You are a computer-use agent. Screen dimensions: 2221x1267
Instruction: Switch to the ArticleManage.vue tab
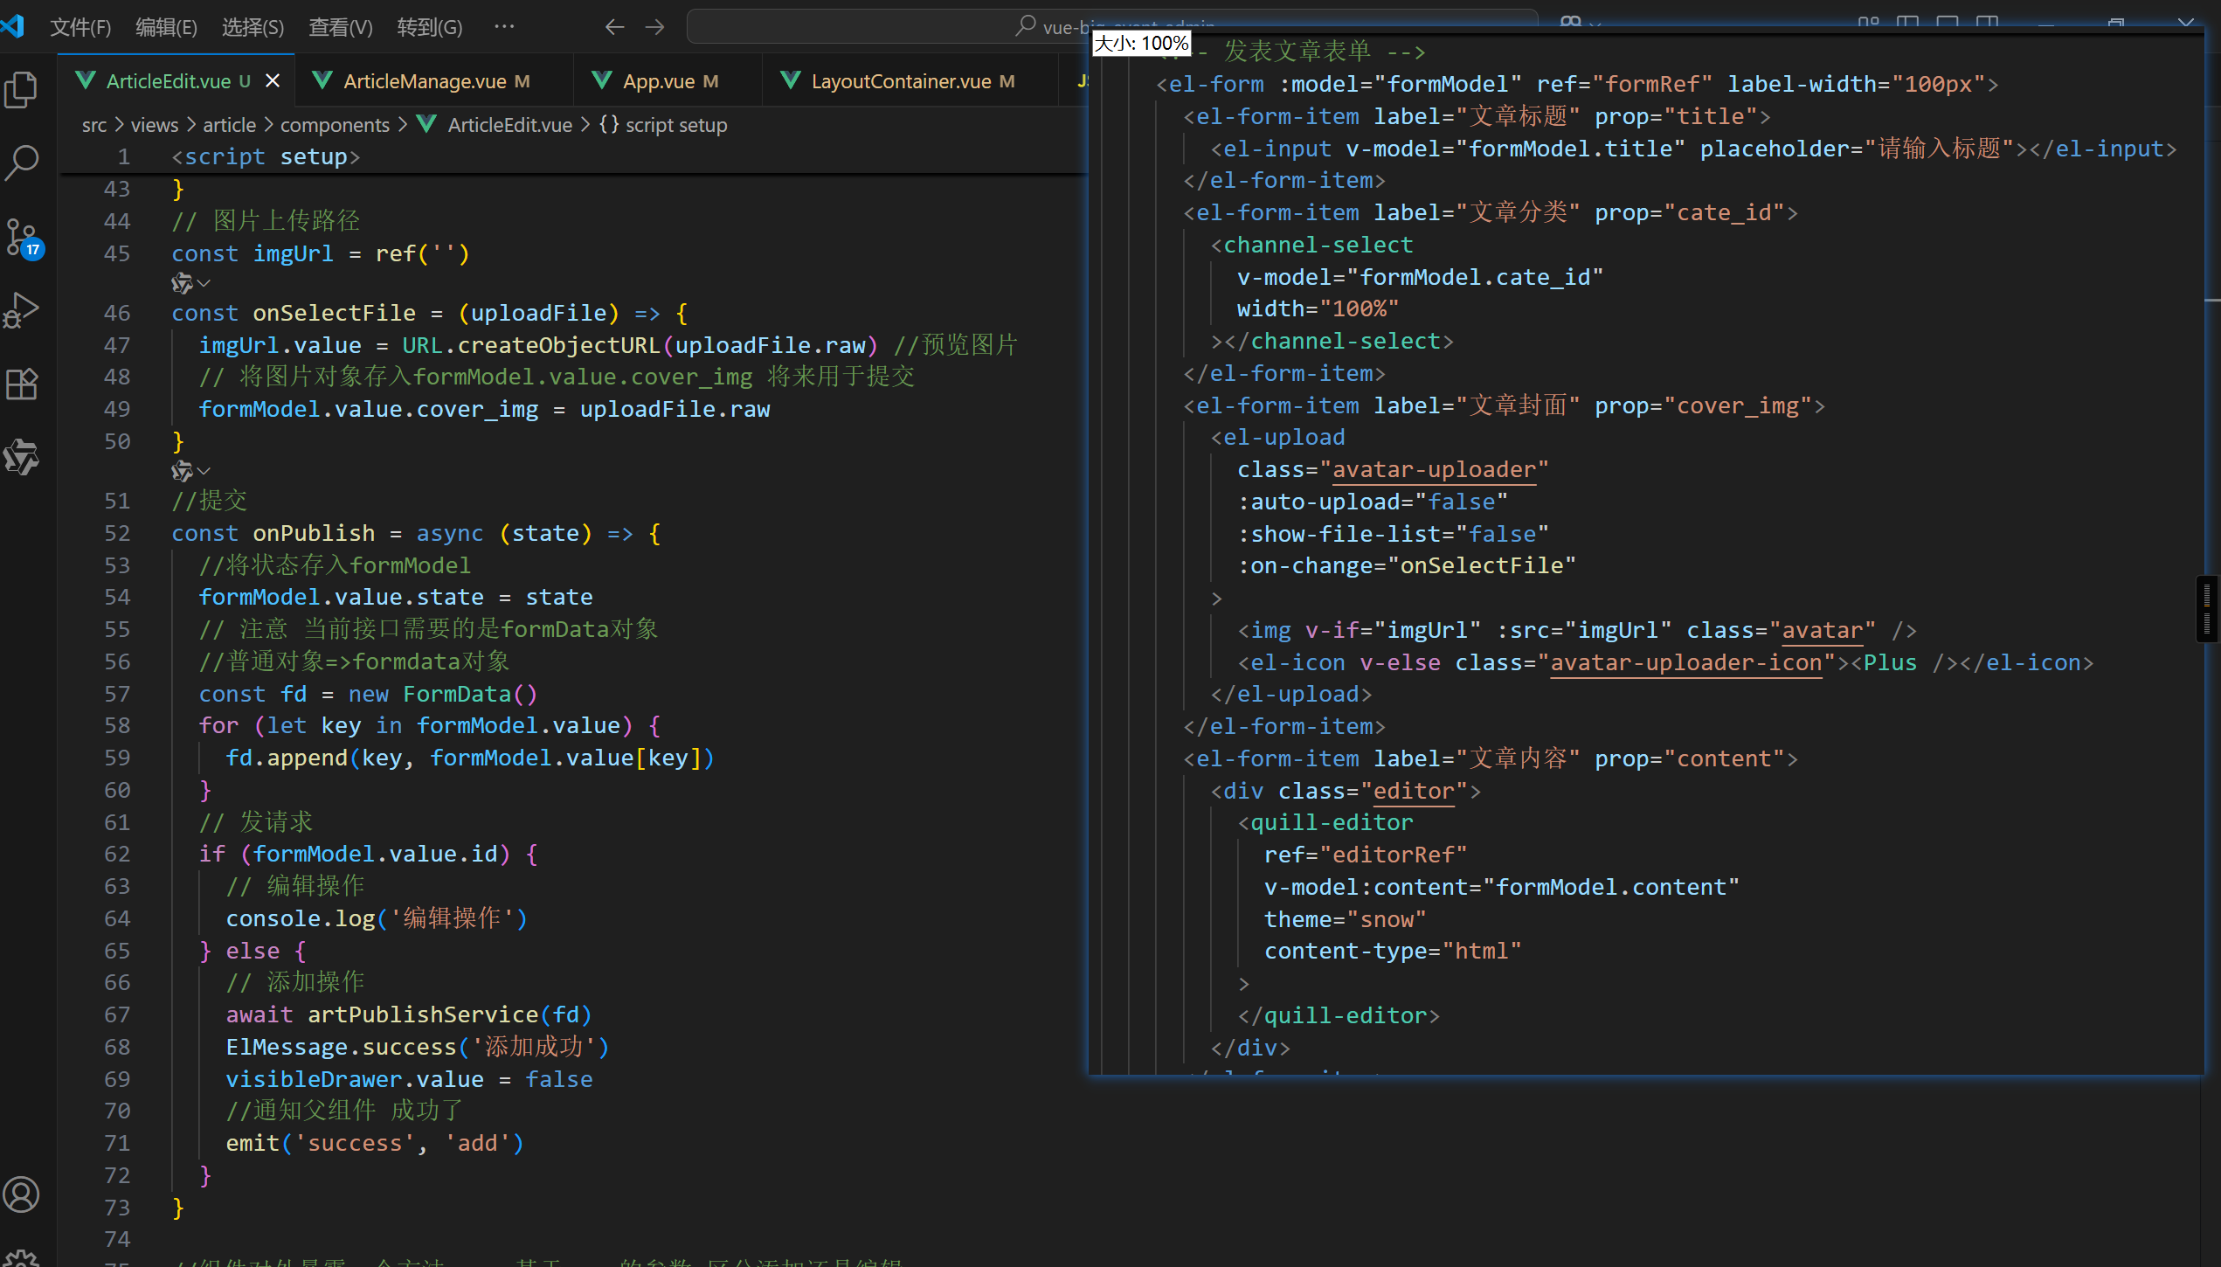click(x=425, y=81)
